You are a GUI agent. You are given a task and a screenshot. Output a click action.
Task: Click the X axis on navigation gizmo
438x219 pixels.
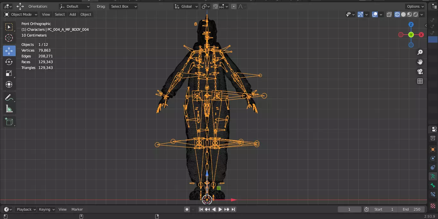click(x=421, y=35)
